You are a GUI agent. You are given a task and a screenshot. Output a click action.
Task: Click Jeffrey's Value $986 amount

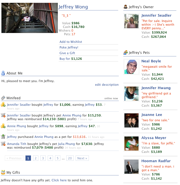click(75, 23)
